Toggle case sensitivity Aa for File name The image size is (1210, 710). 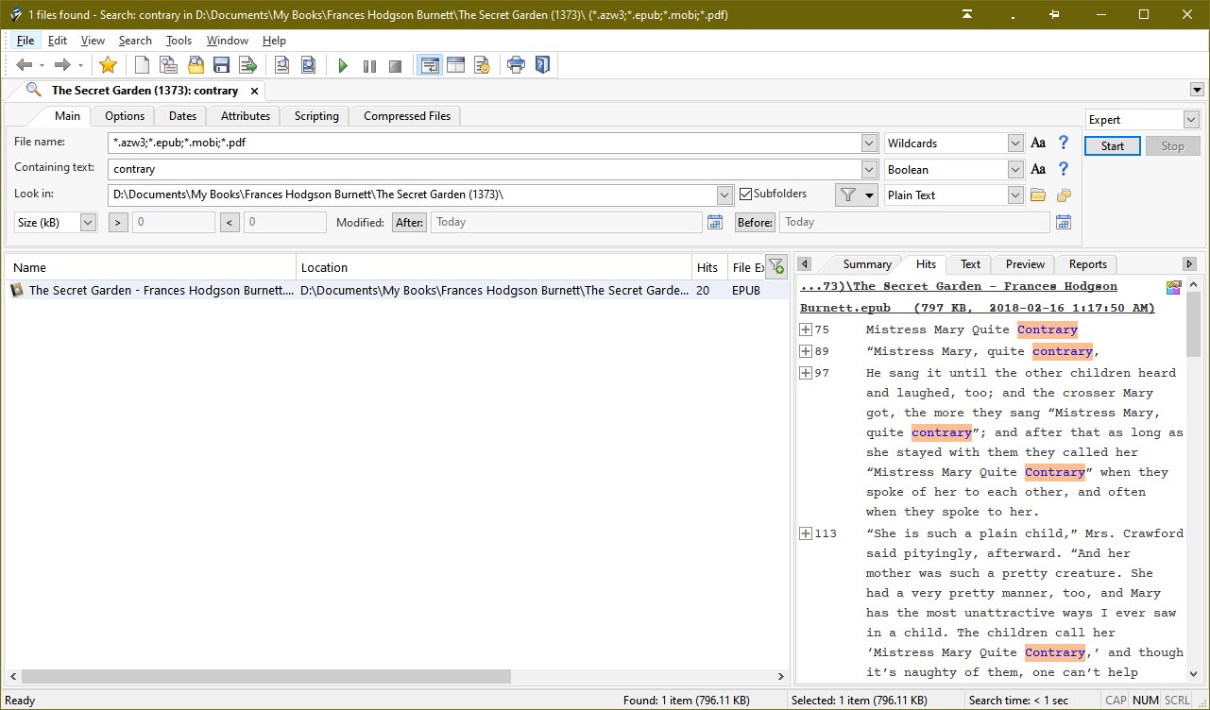tap(1038, 144)
